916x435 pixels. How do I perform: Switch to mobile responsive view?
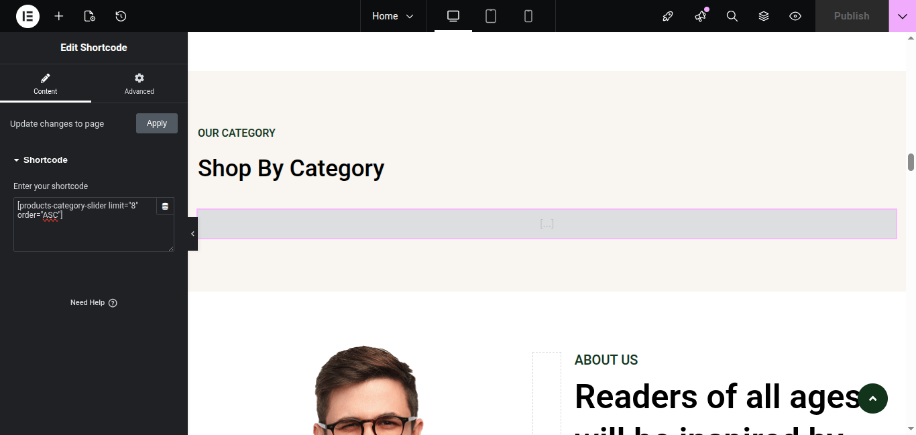[x=528, y=16]
